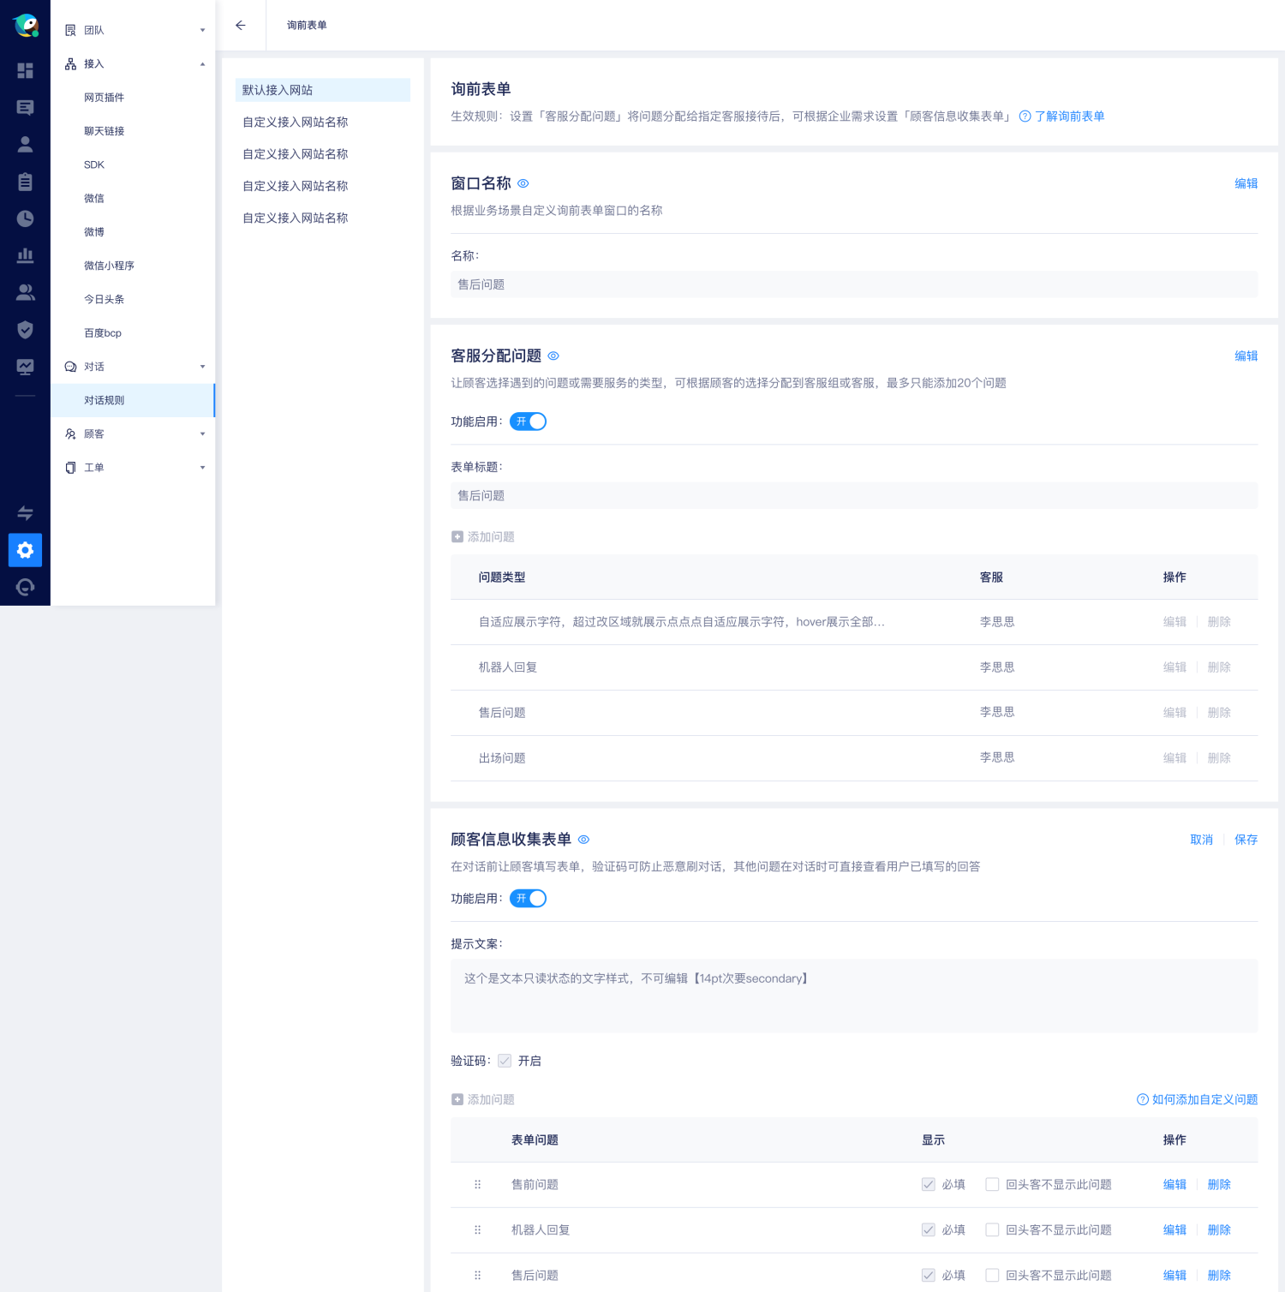The image size is (1285, 1292).
Task: Open the settings gear icon
Action: pyautogui.click(x=26, y=550)
